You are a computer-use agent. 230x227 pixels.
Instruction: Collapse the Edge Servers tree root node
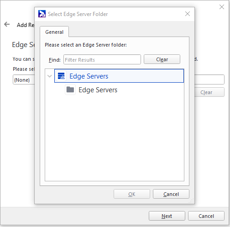(x=50, y=76)
